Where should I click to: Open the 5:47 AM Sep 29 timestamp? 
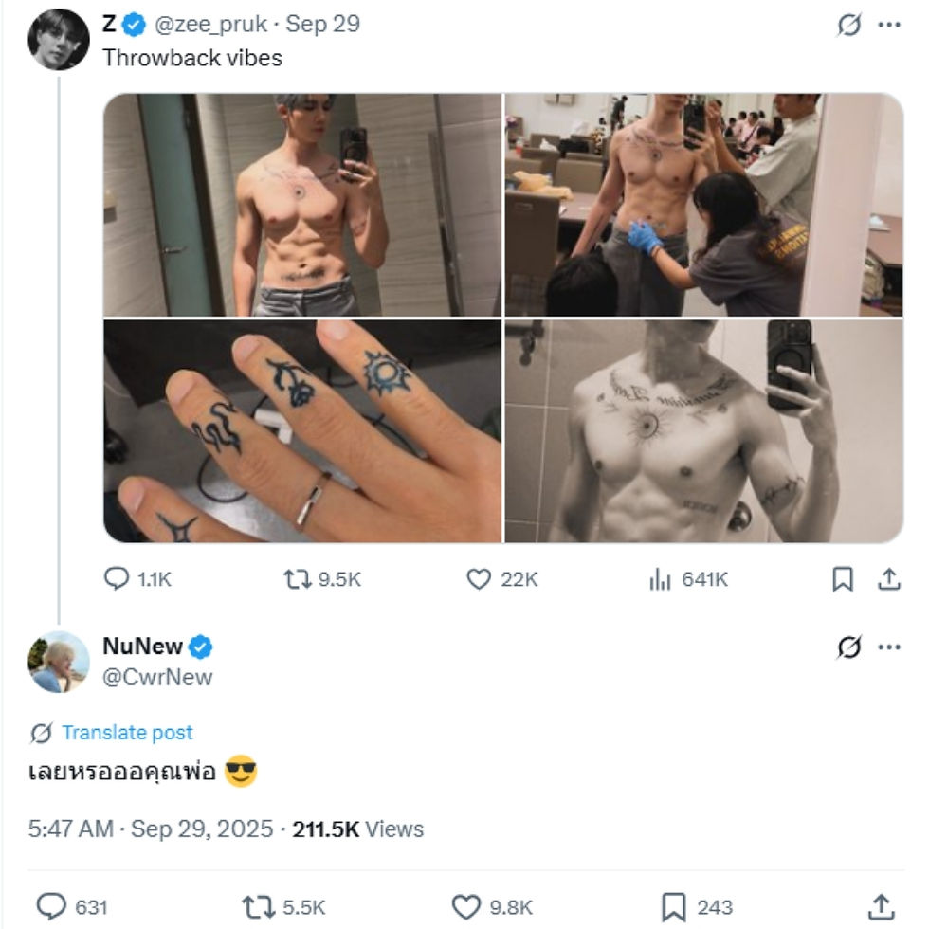tap(152, 829)
